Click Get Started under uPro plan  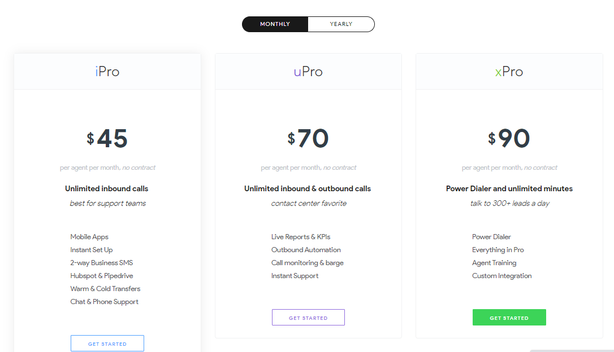[308, 318]
